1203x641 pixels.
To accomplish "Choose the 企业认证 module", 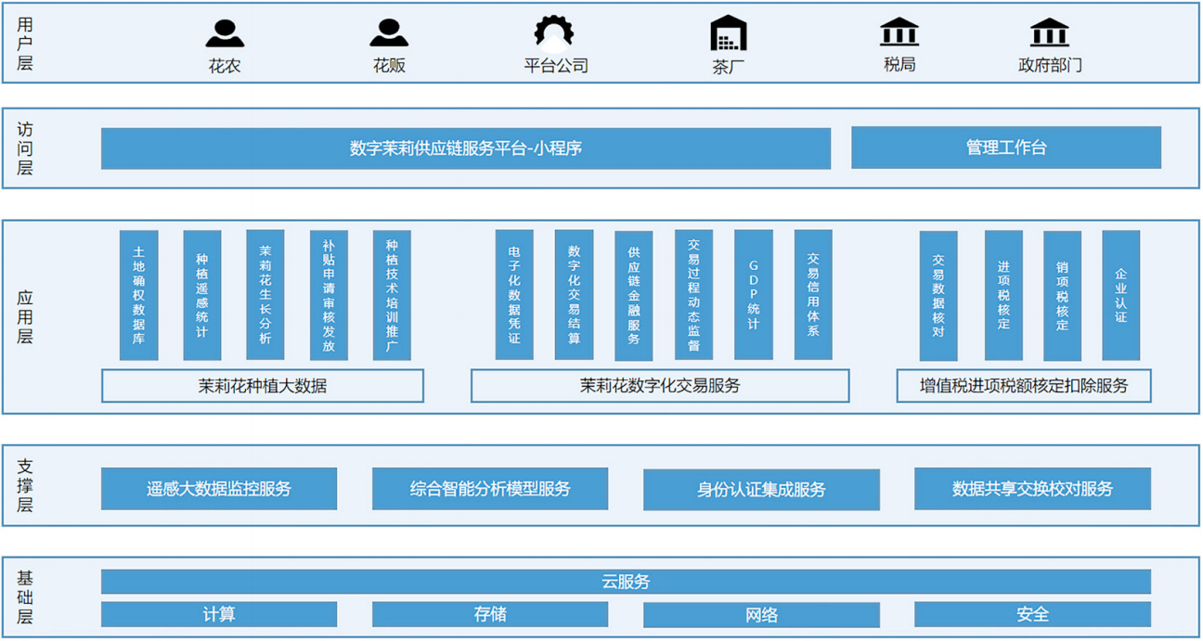I will [1120, 295].
